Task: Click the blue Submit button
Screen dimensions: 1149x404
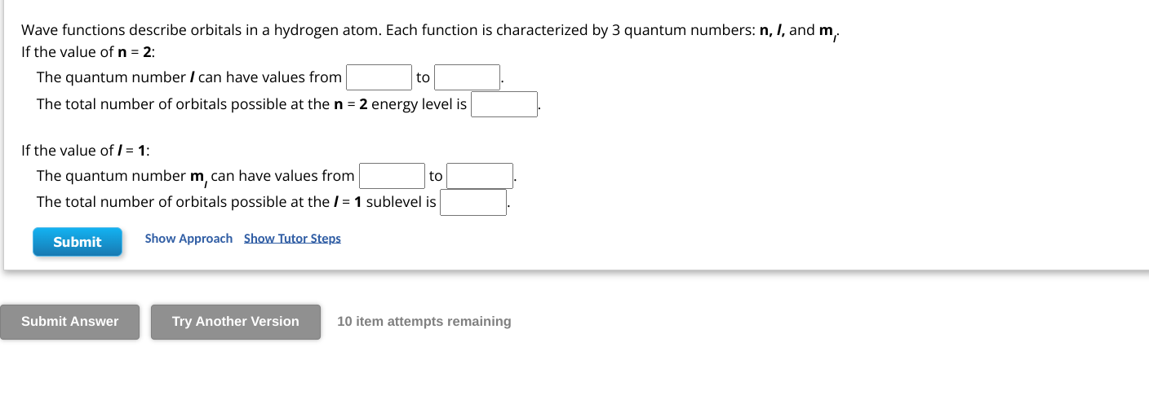Action: coord(78,242)
